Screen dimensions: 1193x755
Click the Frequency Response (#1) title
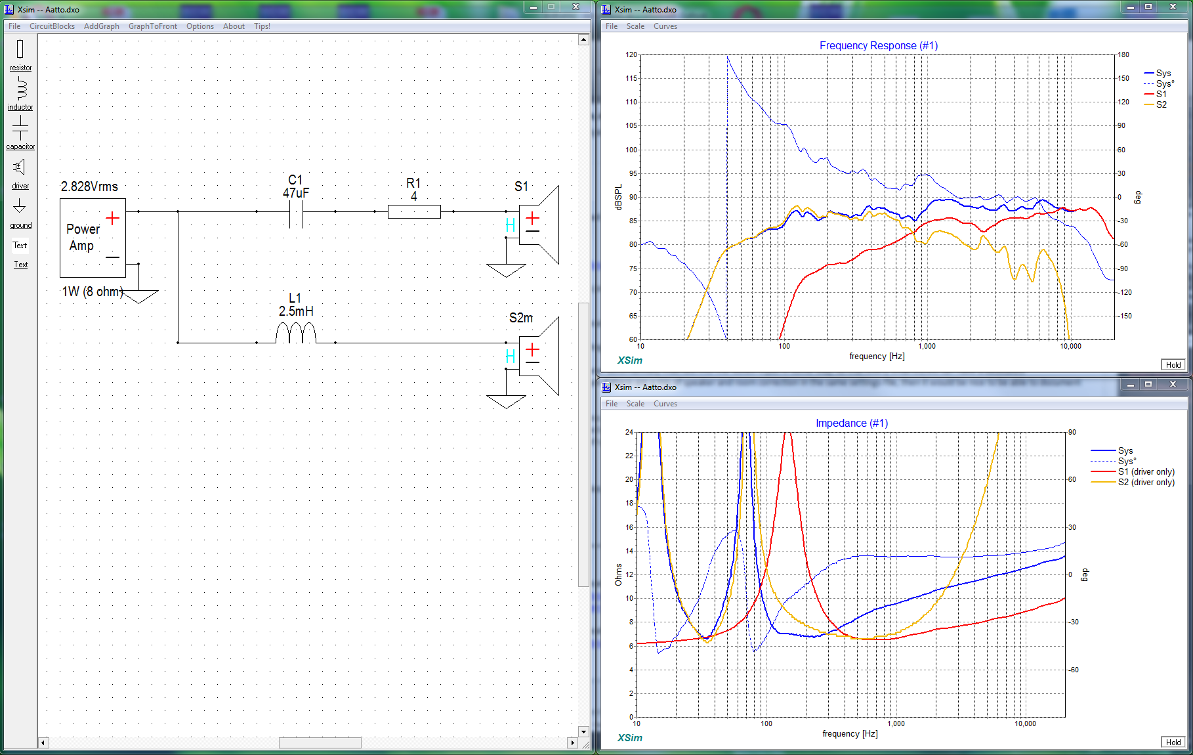click(x=879, y=45)
